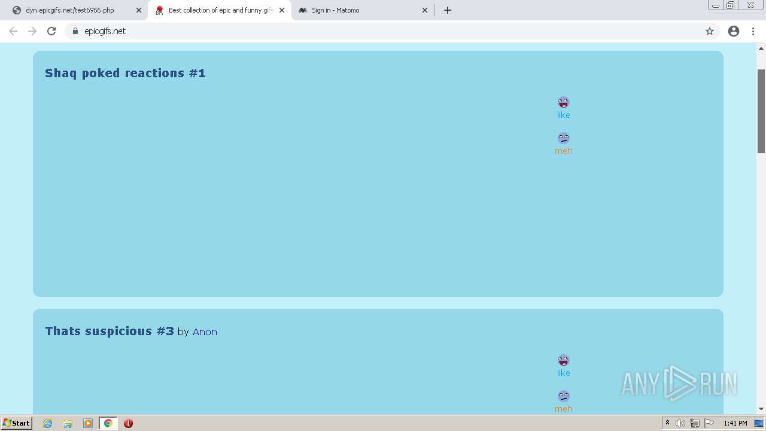Click the 'meh' link under Shaq poked reactions
This screenshot has height=431, width=766.
pos(564,151)
